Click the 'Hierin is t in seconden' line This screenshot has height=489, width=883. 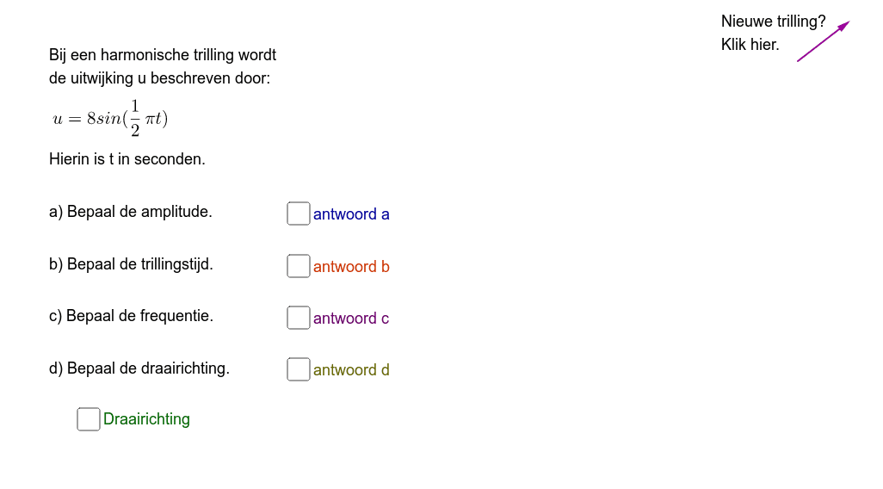127,159
